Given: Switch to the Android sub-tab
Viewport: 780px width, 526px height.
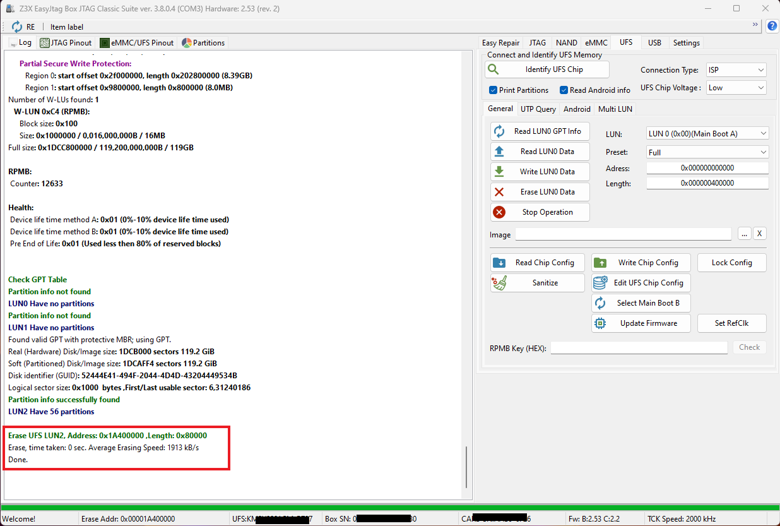Looking at the screenshot, I should (577, 109).
